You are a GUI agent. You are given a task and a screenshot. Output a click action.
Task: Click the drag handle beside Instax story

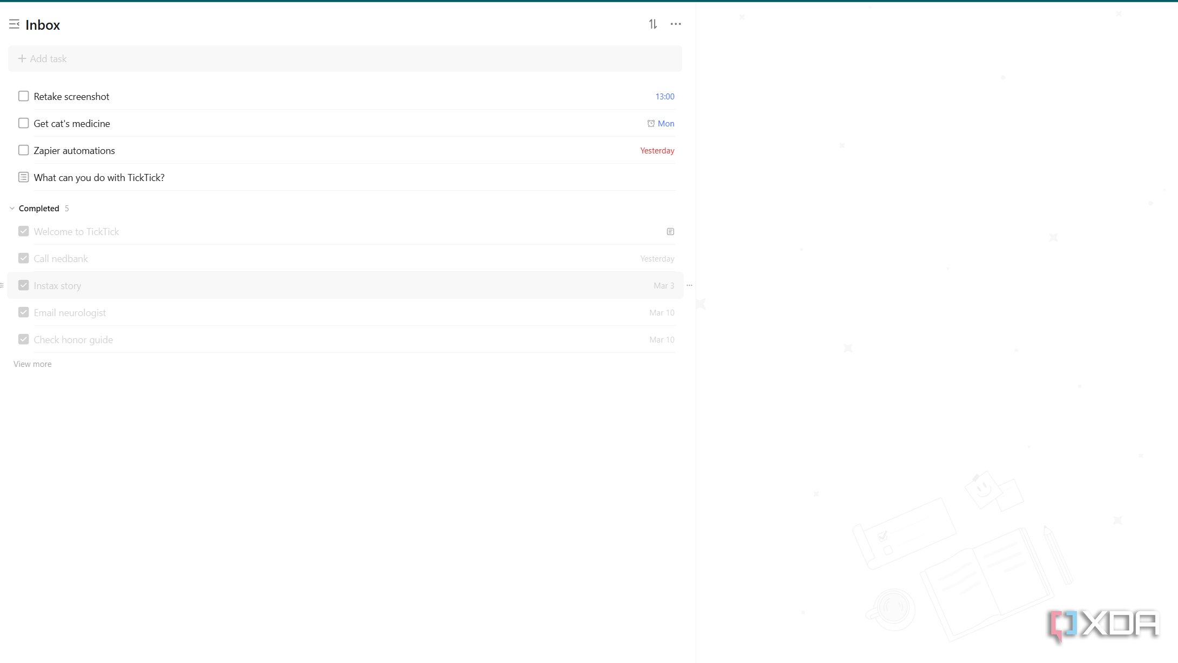point(2,285)
